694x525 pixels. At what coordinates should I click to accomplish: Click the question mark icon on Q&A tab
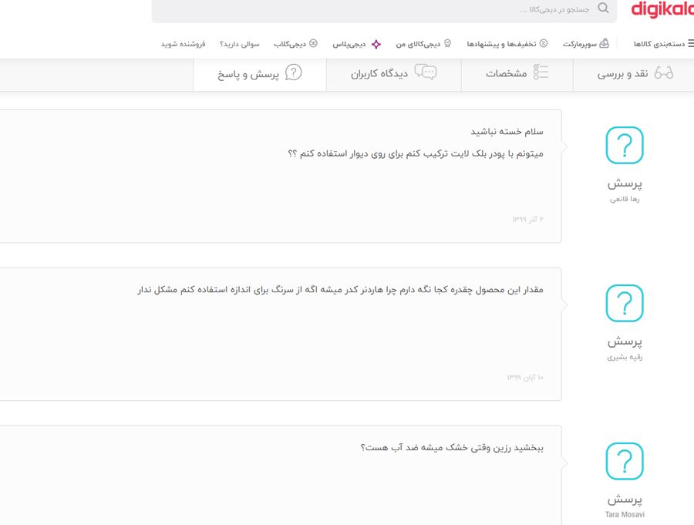click(293, 72)
